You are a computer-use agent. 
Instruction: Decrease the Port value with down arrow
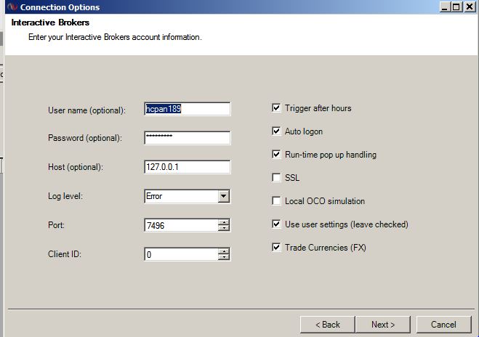[x=224, y=228]
